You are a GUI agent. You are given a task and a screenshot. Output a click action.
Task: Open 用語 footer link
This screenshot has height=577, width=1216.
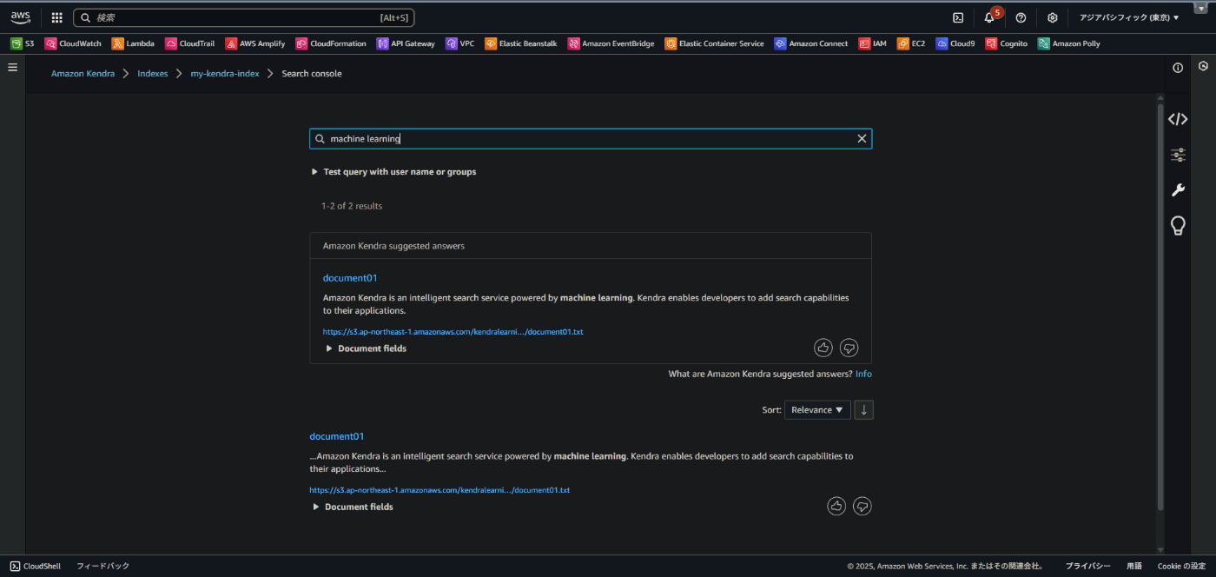pyautogui.click(x=1134, y=566)
